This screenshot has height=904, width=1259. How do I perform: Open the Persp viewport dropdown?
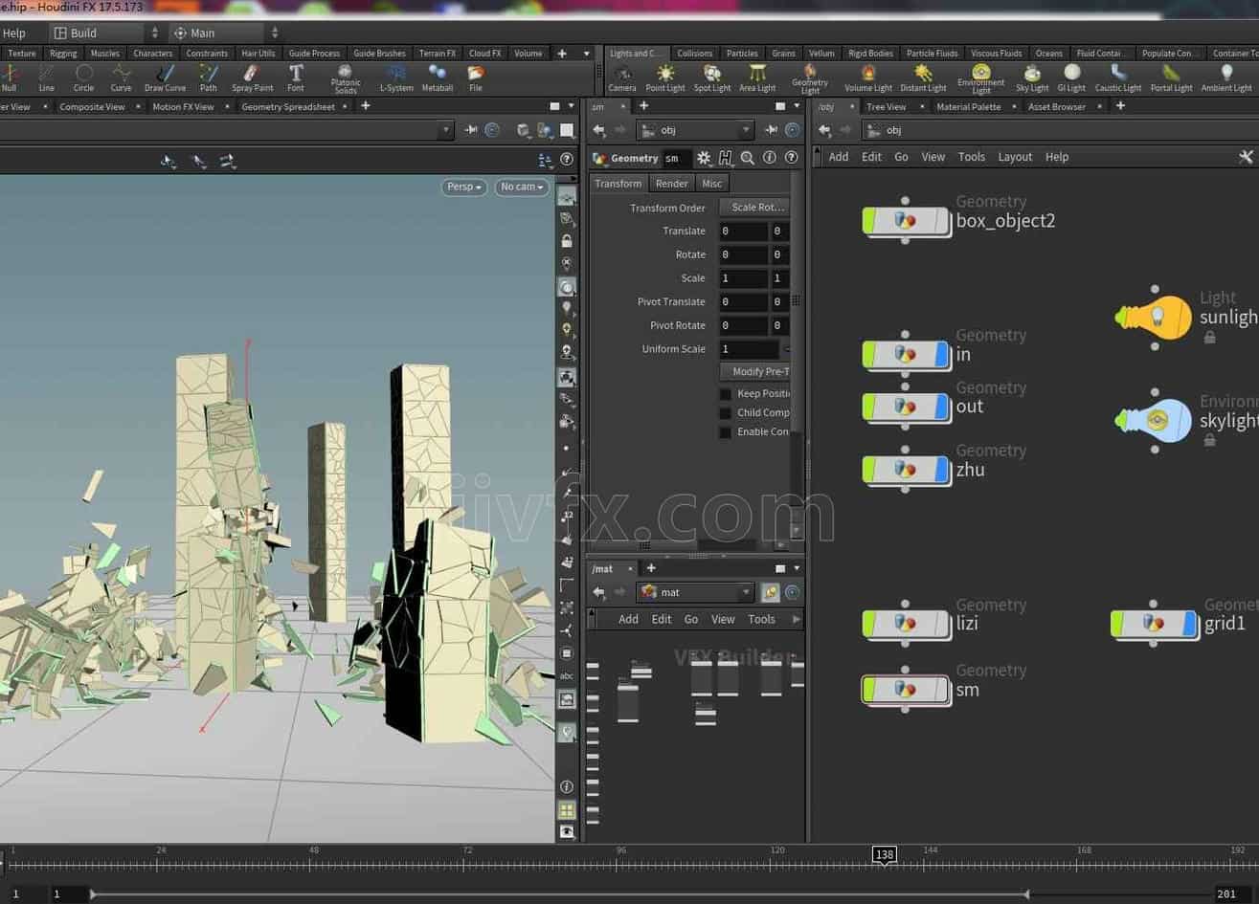coord(464,187)
